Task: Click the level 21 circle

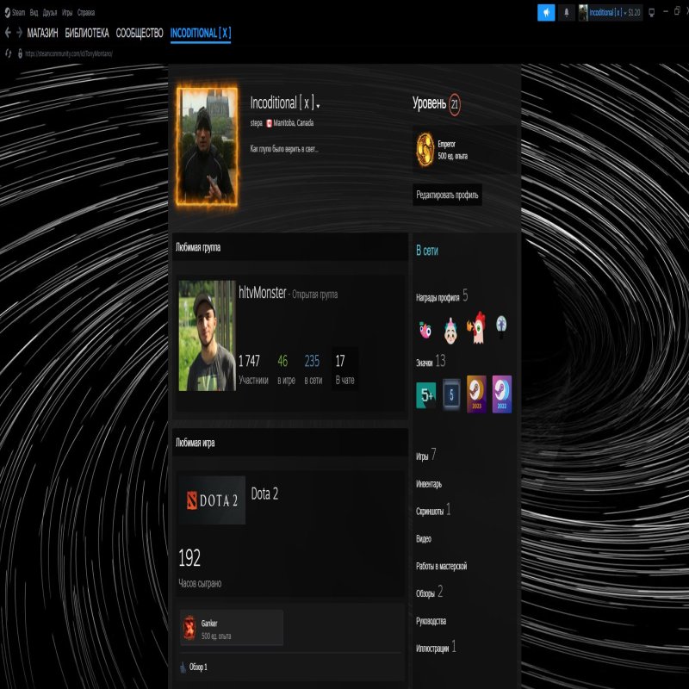Action: tap(455, 104)
